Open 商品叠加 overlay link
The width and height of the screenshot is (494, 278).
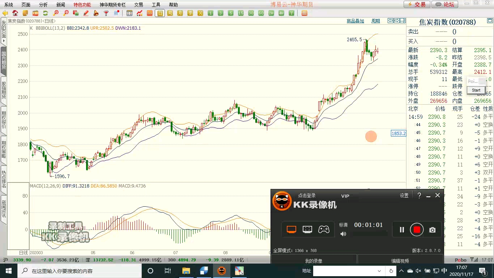point(355,21)
